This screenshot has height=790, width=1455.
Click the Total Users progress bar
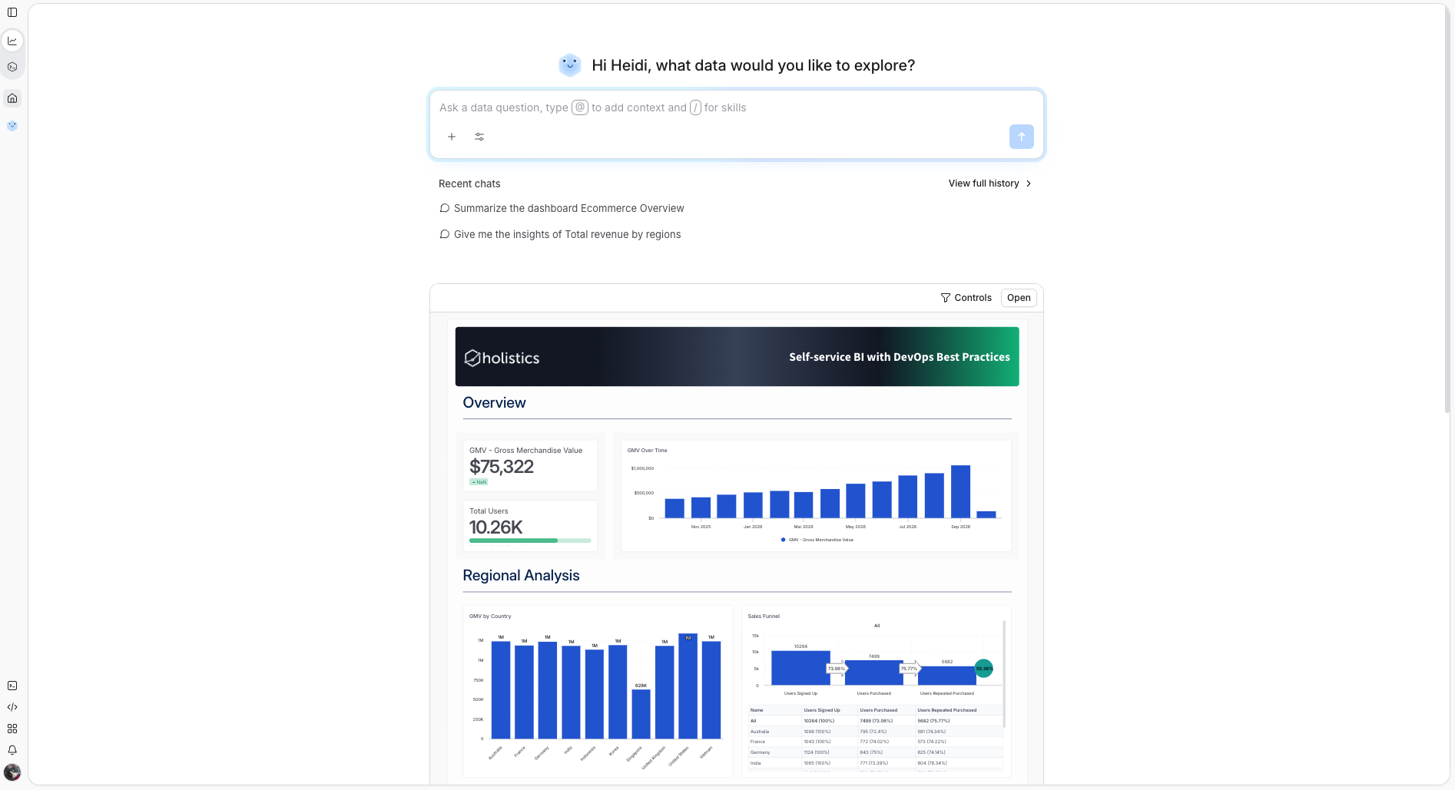tap(530, 540)
